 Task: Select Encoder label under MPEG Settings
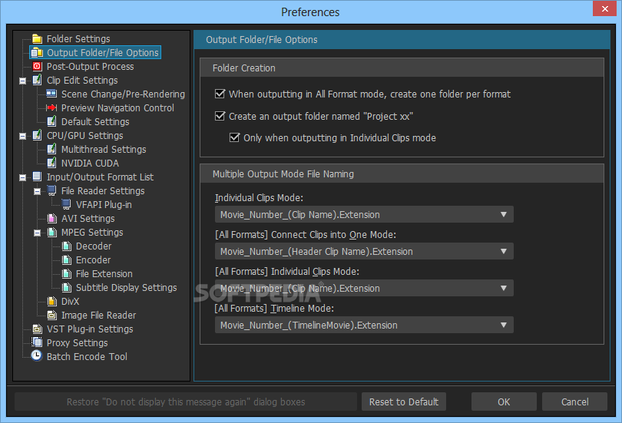tap(93, 260)
